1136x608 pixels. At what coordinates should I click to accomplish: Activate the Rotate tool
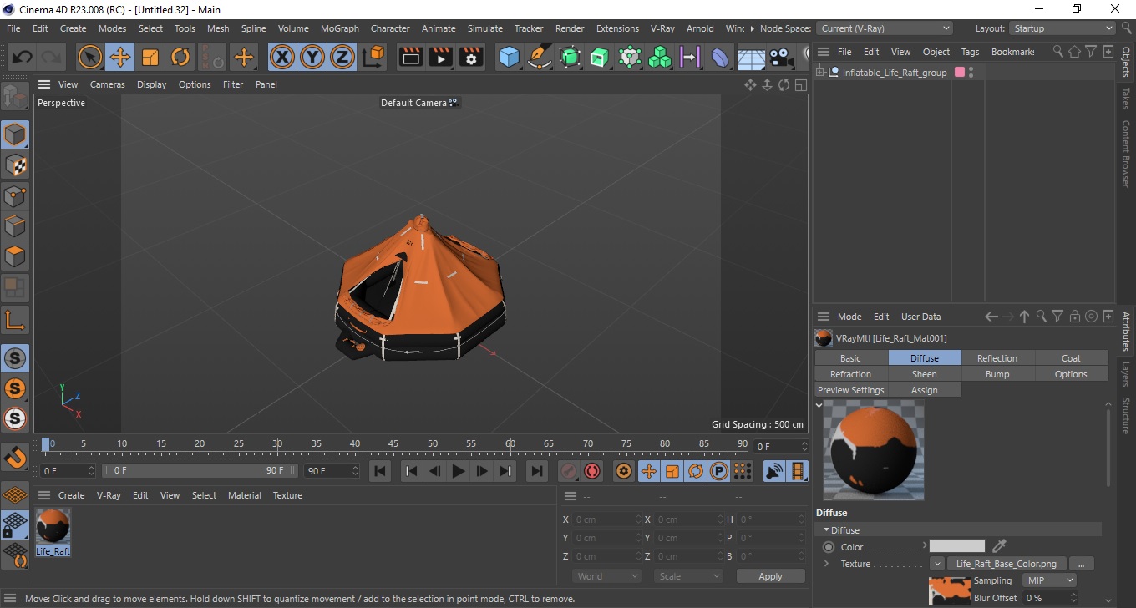pyautogui.click(x=180, y=57)
